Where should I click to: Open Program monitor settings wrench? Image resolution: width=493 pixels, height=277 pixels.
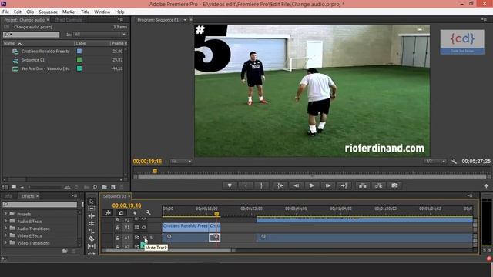coord(454,161)
